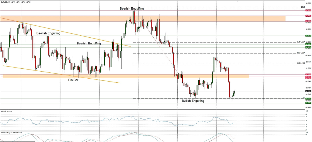The height and width of the screenshot is (142, 312).
Task: Click the chart shift triangle marker at top
Action: pos(238,1)
